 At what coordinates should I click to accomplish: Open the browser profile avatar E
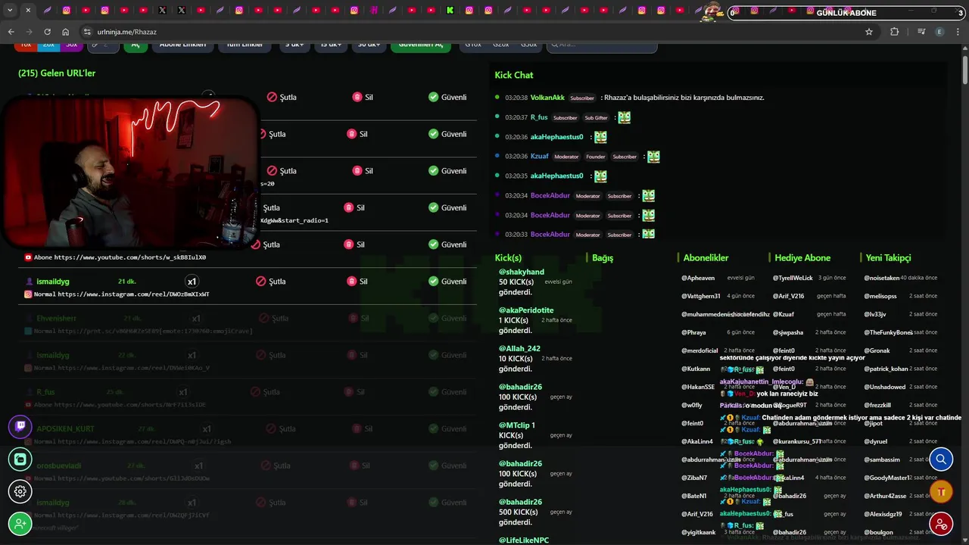click(940, 32)
